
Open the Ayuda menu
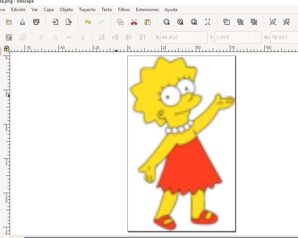[x=171, y=9]
